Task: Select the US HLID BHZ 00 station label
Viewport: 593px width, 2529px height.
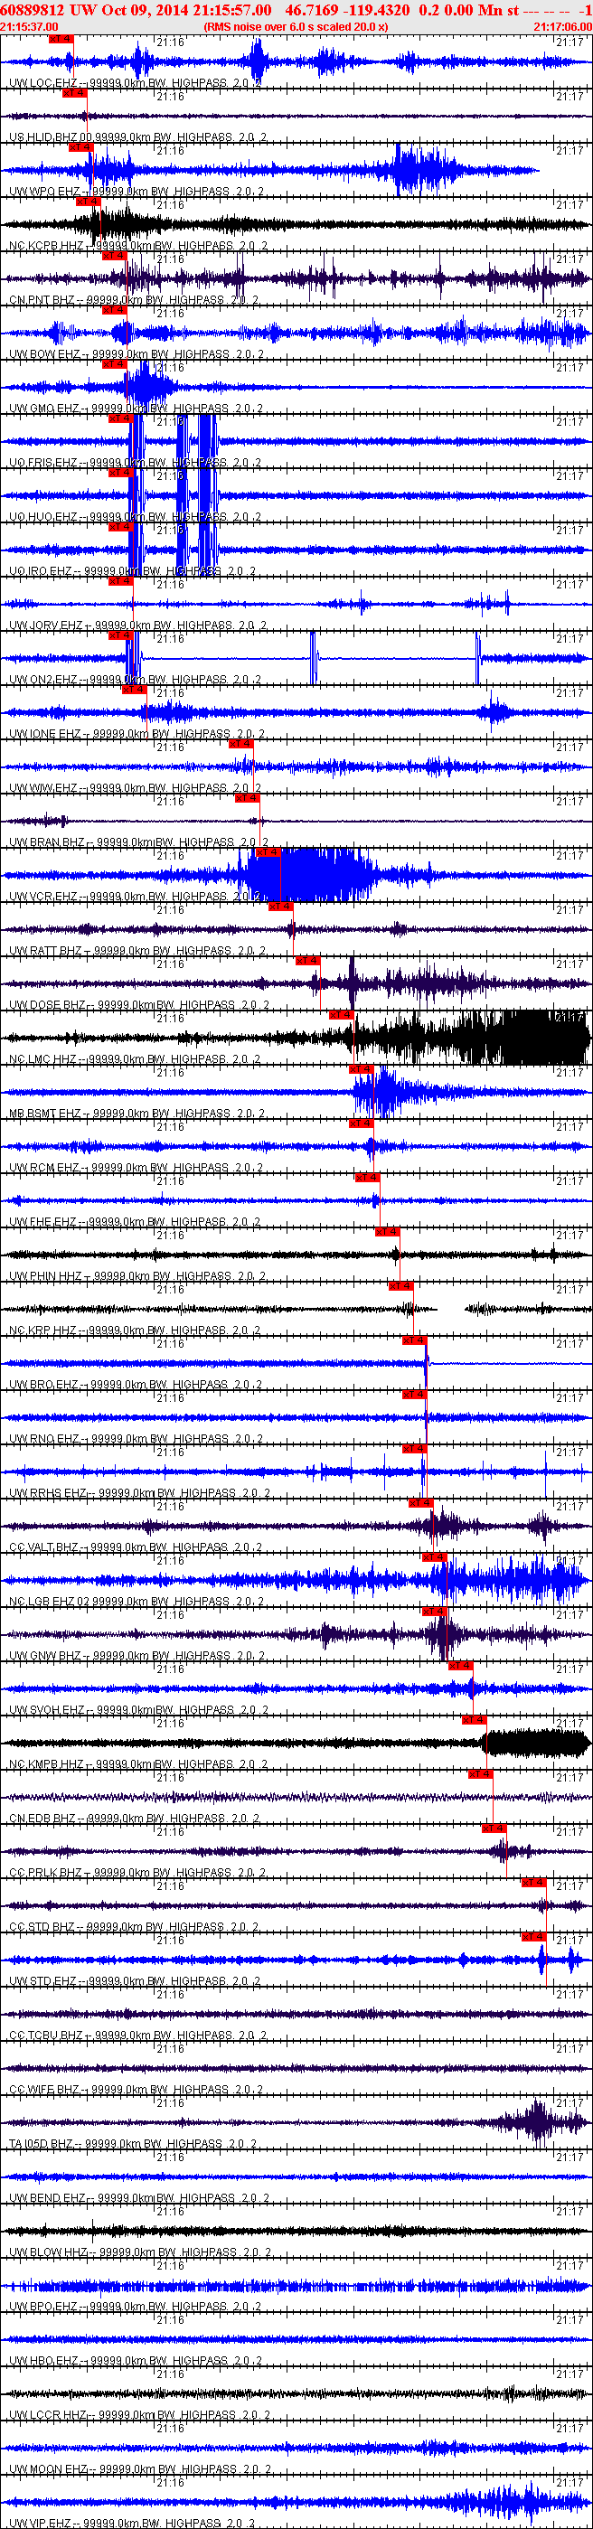Action: pos(137,137)
